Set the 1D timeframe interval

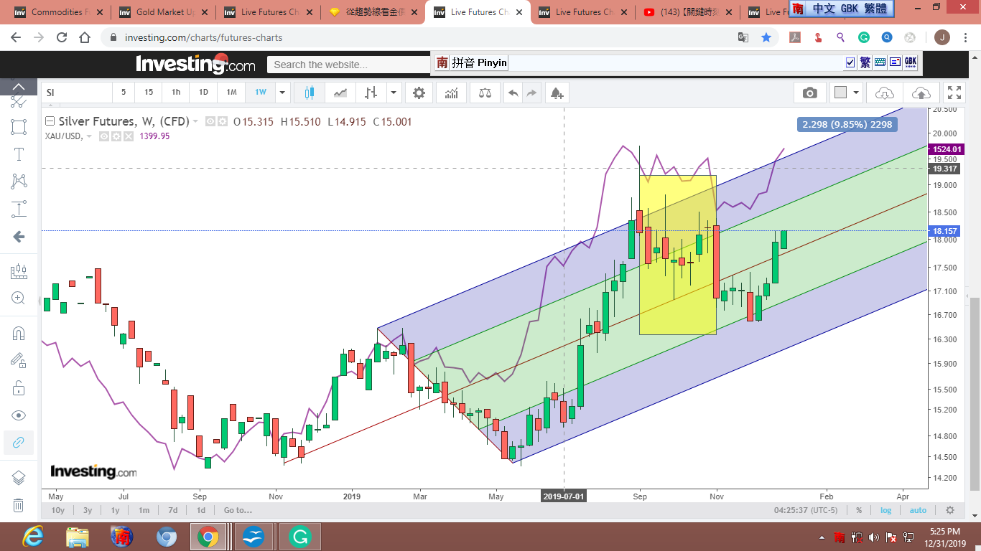pyautogui.click(x=203, y=93)
